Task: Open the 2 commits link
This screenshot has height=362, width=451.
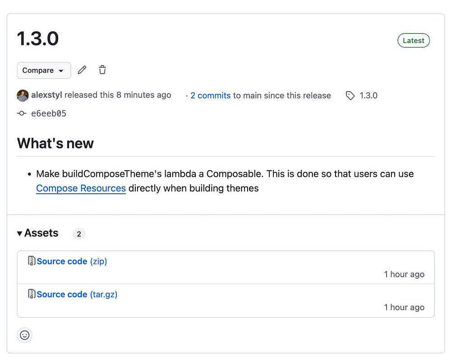Action: pos(210,96)
